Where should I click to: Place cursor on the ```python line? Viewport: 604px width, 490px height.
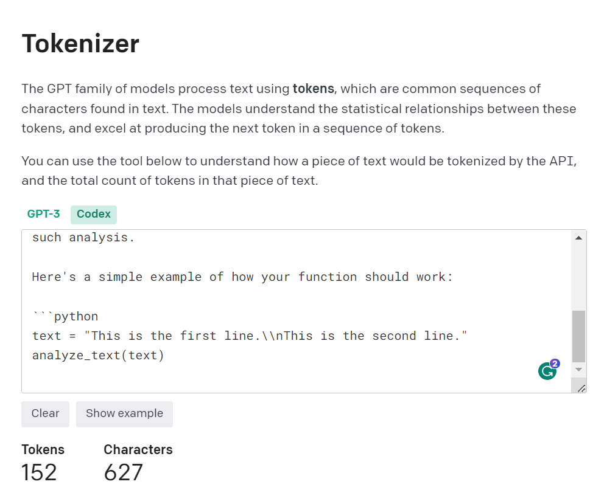66,316
